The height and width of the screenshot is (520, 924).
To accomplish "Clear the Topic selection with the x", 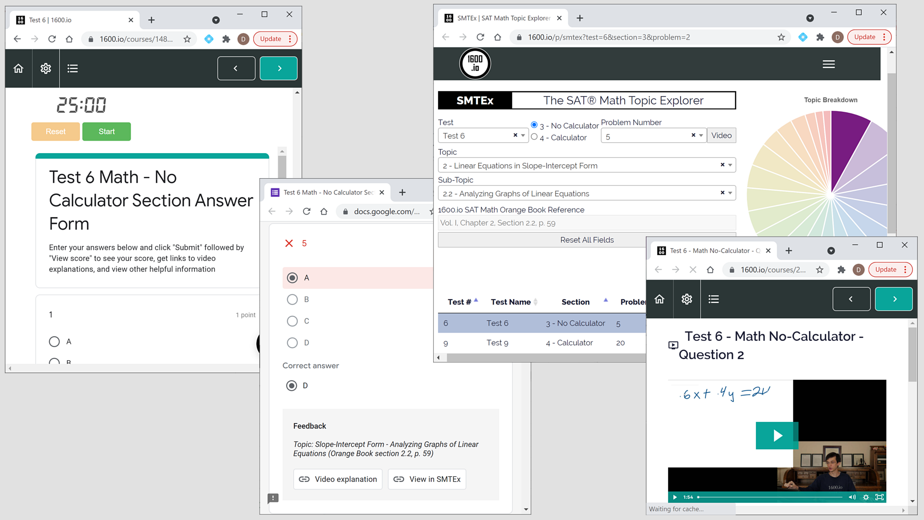I will pyautogui.click(x=722, y=165).
